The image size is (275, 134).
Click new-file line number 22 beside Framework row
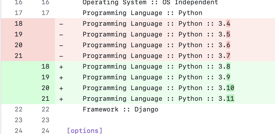coord(45,109)
